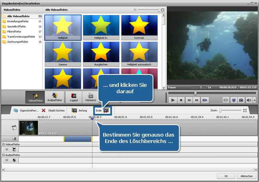This screenshot has height=182, width=259.
Task: Mute audio using the speaker icon
Action: [249, 100]
